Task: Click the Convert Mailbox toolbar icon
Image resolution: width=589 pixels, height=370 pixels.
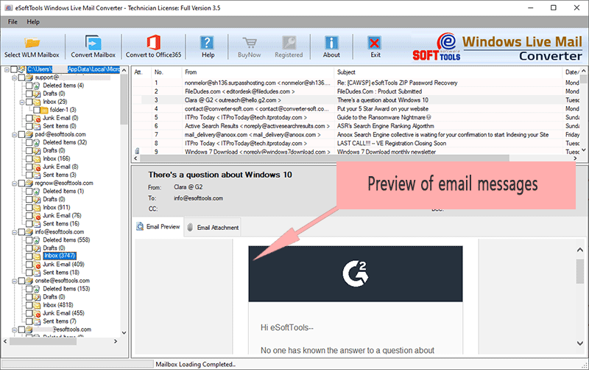Action: coord(93,43)
